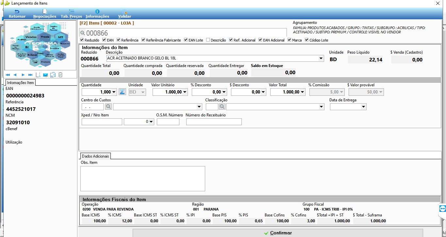Image resolution: width=446 pixels, height=237 pixels.
Task: Click the Região value PARANA
Action: pyautogui.click(x=211, y=209)
